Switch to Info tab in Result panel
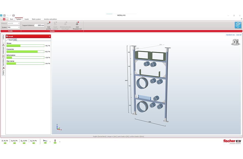The height and width of the screenshot is (159, 243). [x=15, y=40]
